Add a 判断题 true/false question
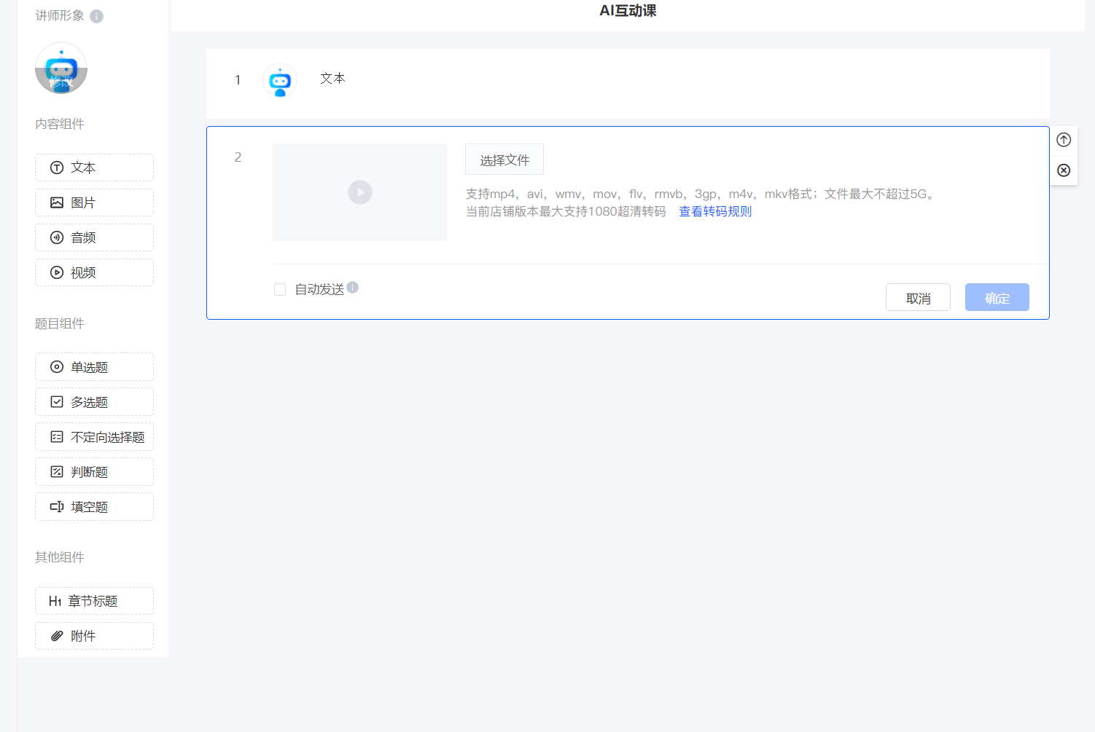 pos(94,472)
